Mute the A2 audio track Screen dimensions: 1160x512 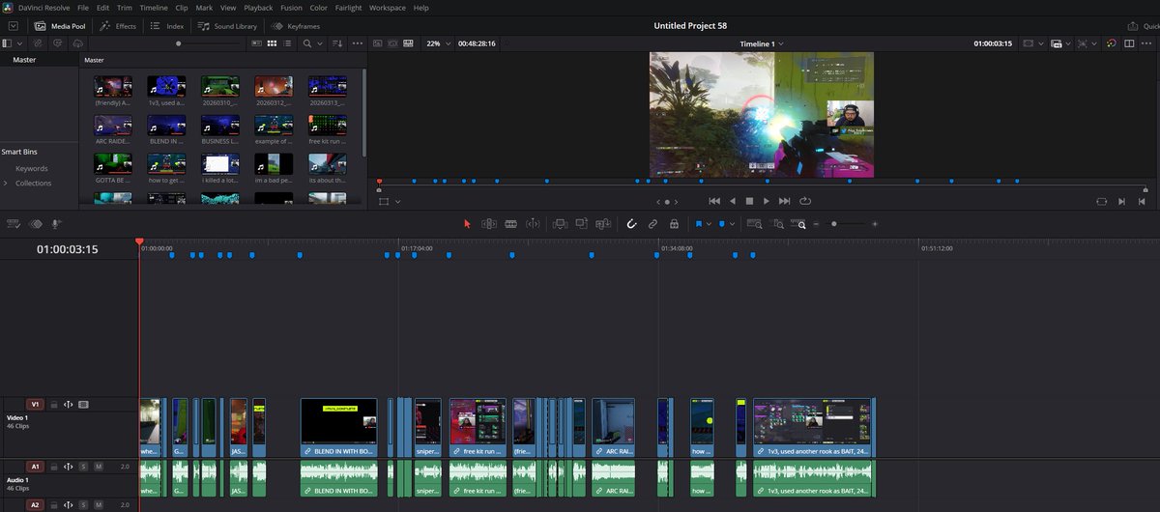pyautogui.click(x=98, y=504)
